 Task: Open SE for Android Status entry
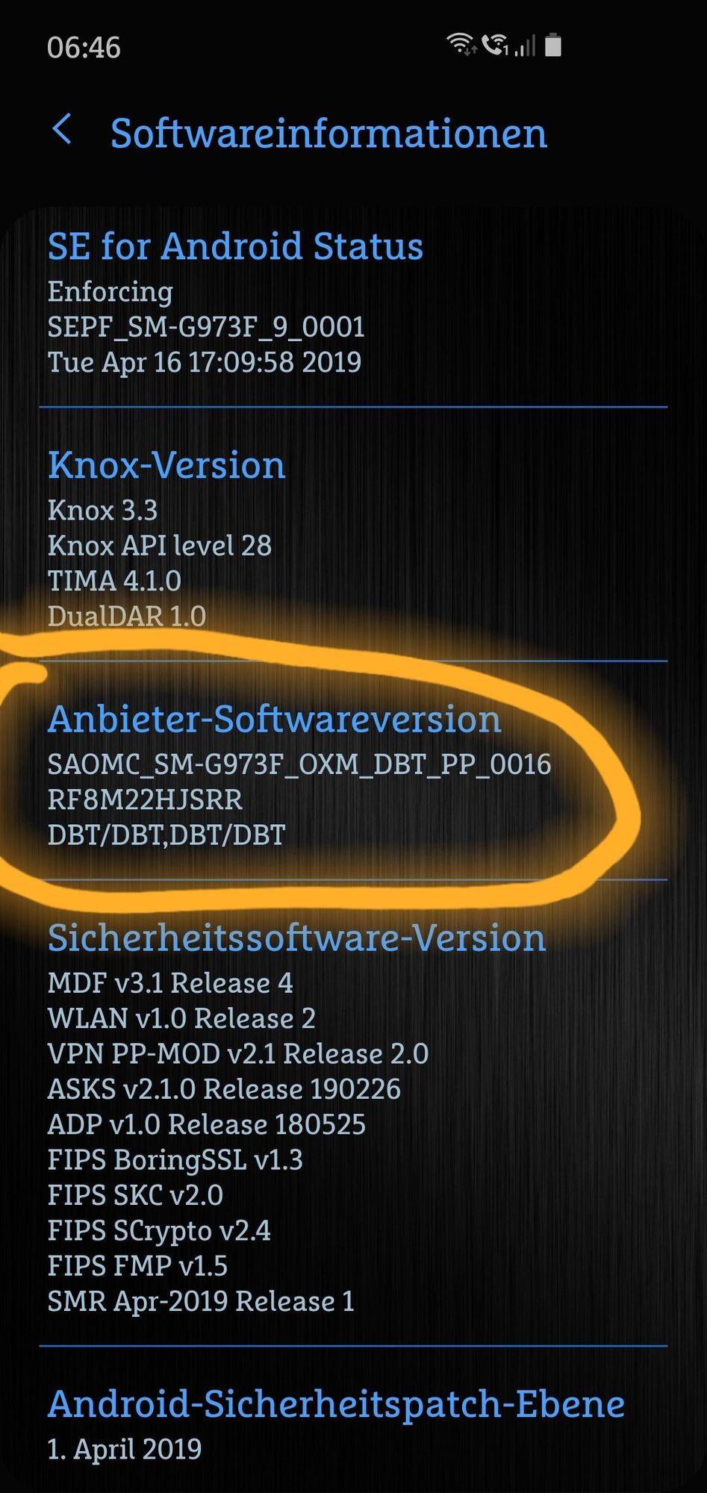pos(353,305)
